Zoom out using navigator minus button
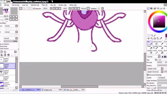 [11, 16]
